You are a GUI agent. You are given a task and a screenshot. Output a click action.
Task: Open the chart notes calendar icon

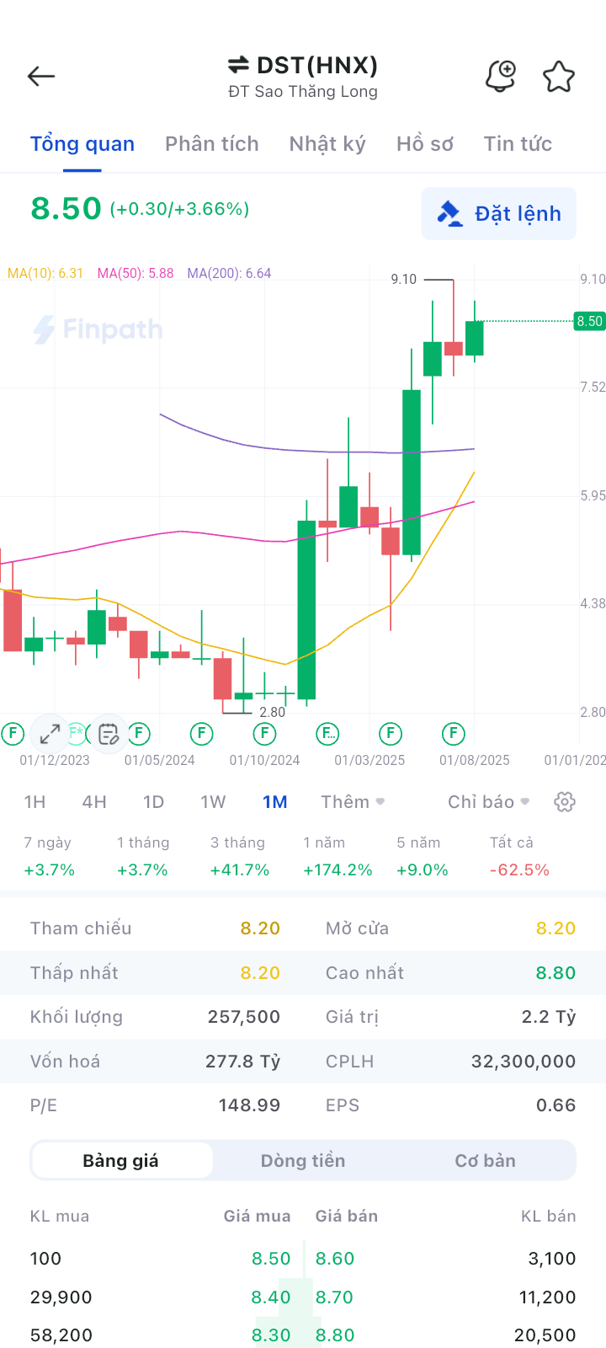(x=109, y=734)
